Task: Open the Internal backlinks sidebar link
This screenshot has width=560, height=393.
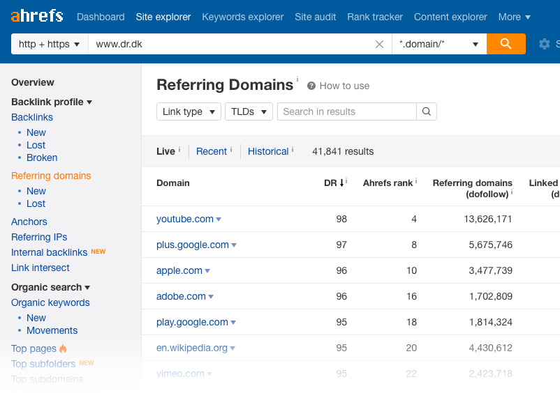Action: (x=50, y=252)
